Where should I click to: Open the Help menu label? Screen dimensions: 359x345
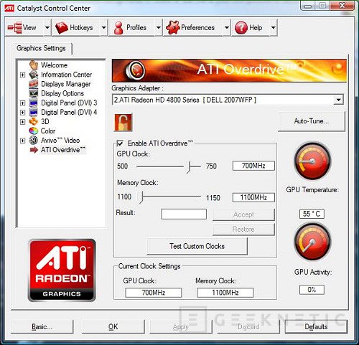256,28
